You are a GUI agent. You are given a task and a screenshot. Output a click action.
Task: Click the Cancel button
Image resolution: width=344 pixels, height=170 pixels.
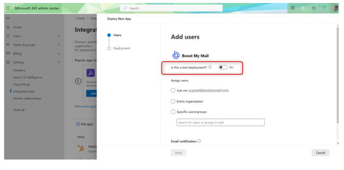tap(320, 153)
